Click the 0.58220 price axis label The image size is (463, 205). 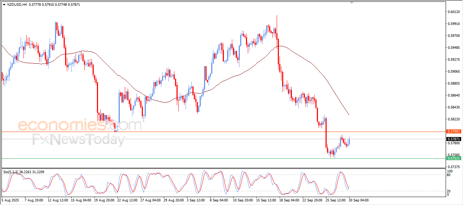454,119
